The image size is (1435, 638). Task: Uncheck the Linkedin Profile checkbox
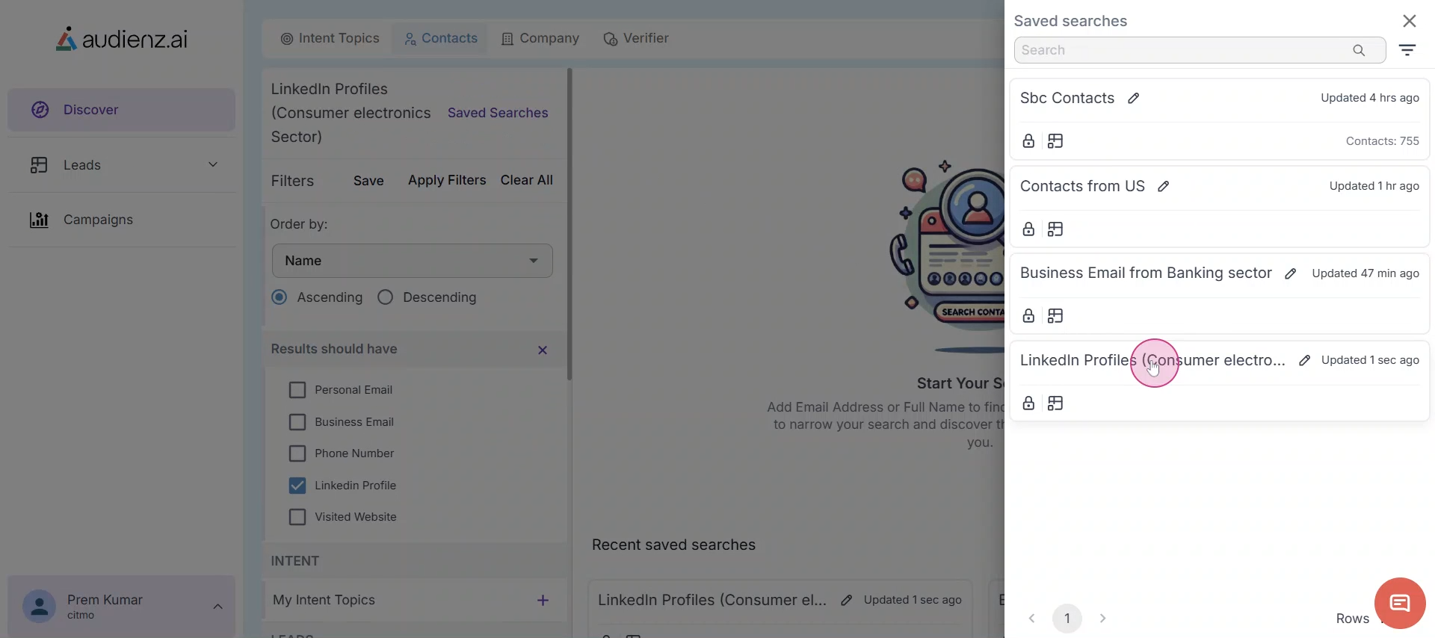click(297, 486)
